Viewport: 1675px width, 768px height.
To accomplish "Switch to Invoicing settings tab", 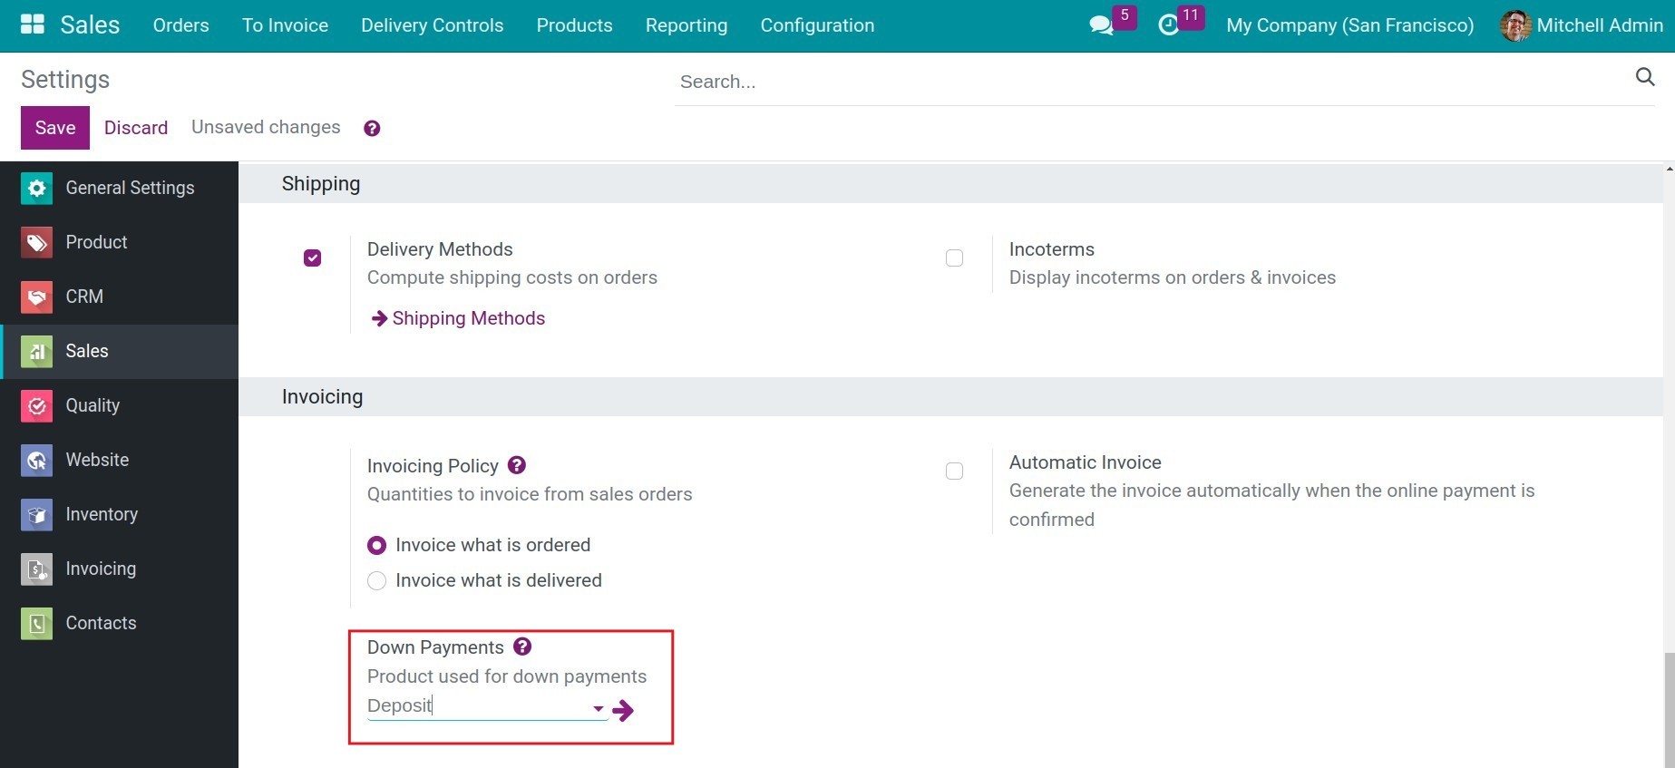I will pyautogui.click(x=119, y=569).
